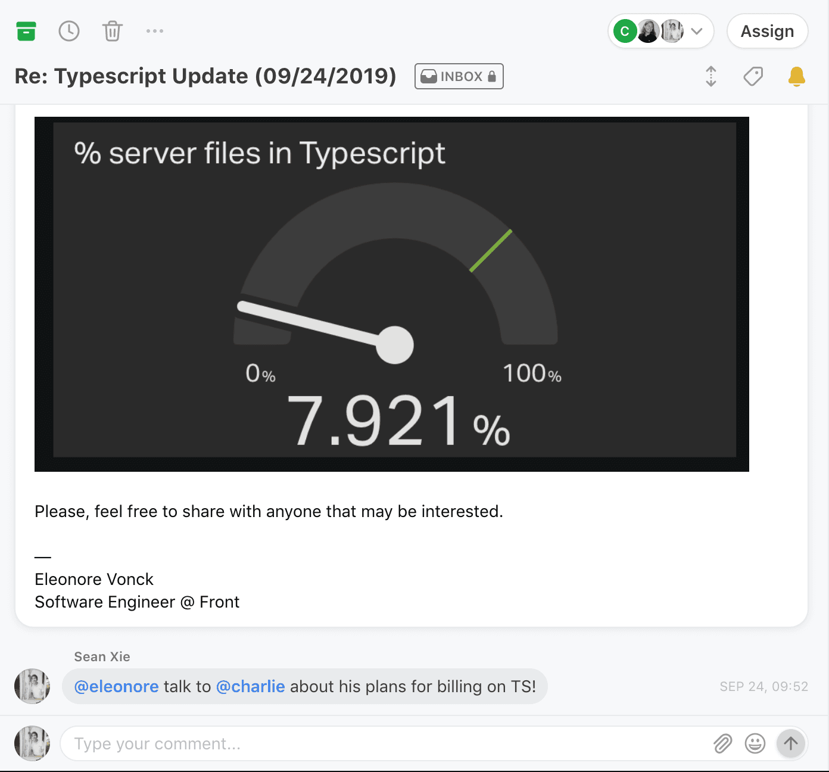
Task: Click the @eleonore mention in the comment
Action: pos(116,686)
